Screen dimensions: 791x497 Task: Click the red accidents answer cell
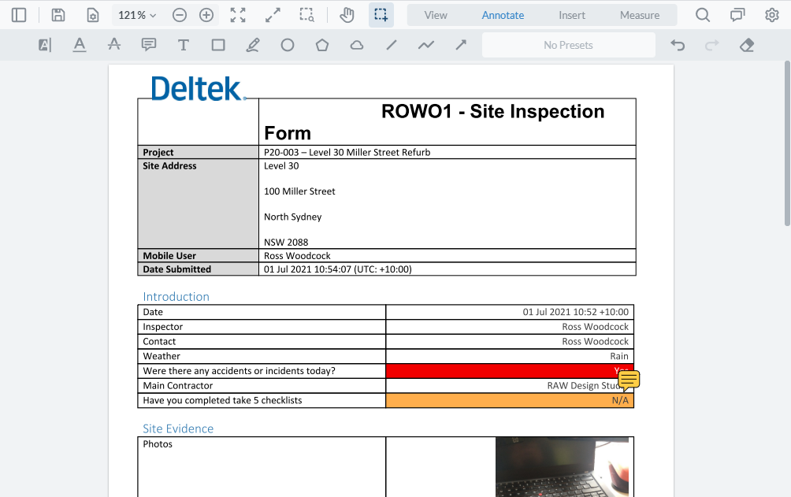510,371
